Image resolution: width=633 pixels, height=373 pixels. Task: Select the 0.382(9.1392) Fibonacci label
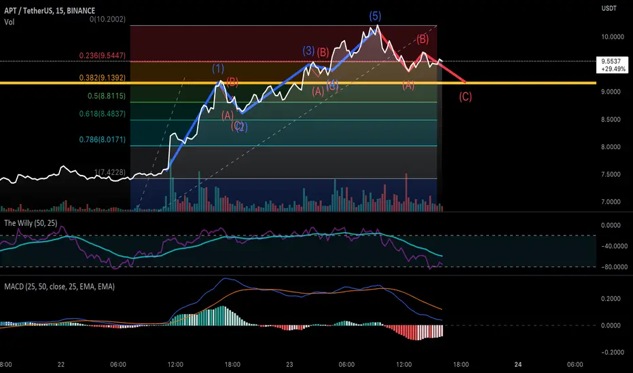tap(102, 77)
